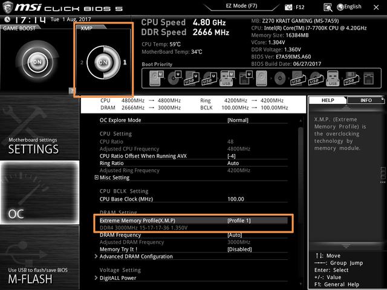Click the clock icon next to the time

click(x=7, y=19)
